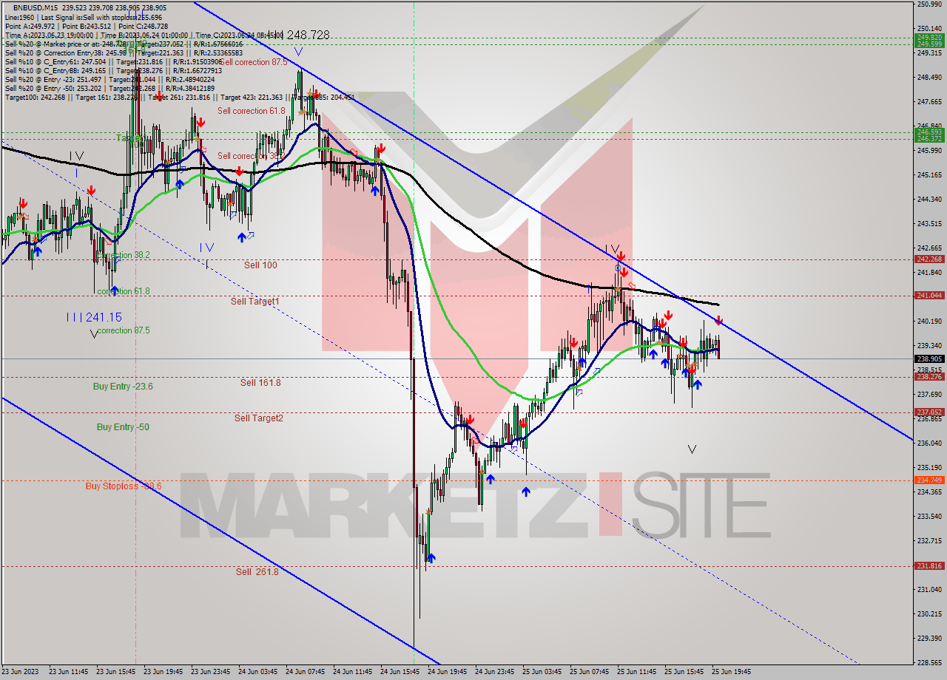Click the '25 Jun 19:45' time label
Image resolution: width=947 pixels, height=680 pixels.
tap(732, 672)
